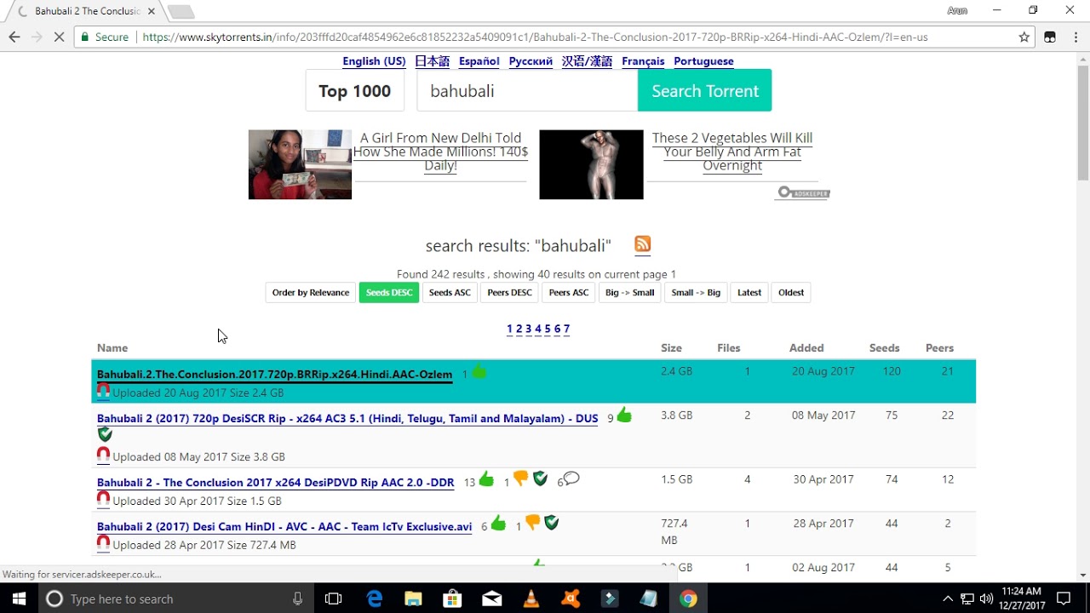Sort results Big -> Small

coord(630,293)
